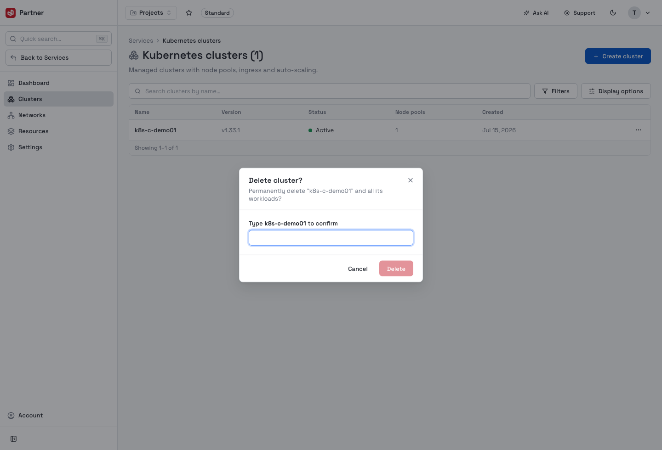Focus the cluster name confirmation input
The image size is (662, 450).
pyautogui.click(x=331, y=237)
